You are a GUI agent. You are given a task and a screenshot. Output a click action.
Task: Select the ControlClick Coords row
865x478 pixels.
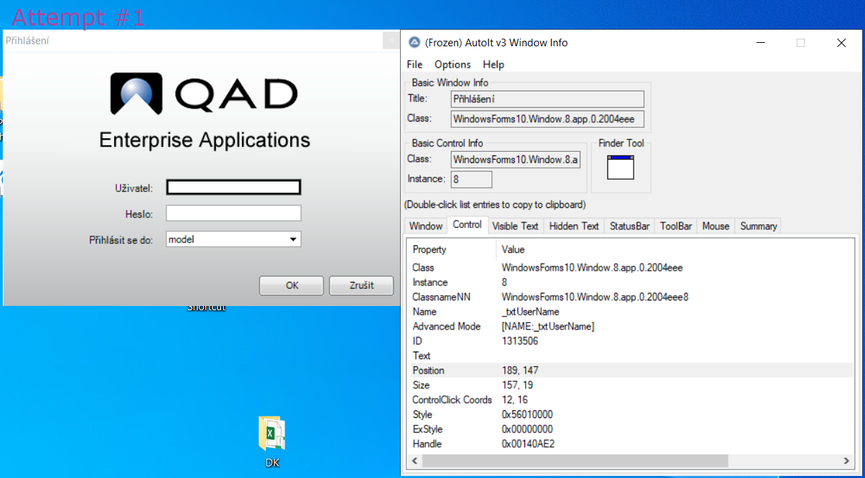tap(631, 400)
